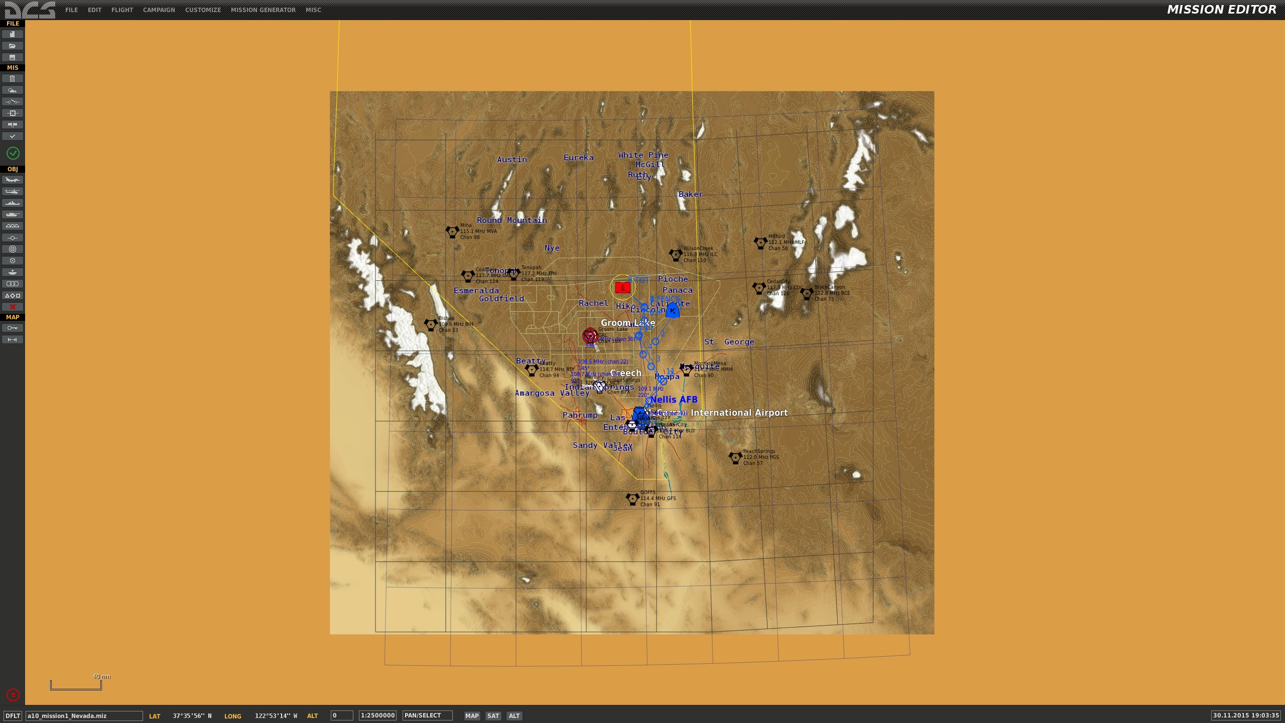
Task: Save the mission with the floppy disk icon
Action: coord(13,57)
